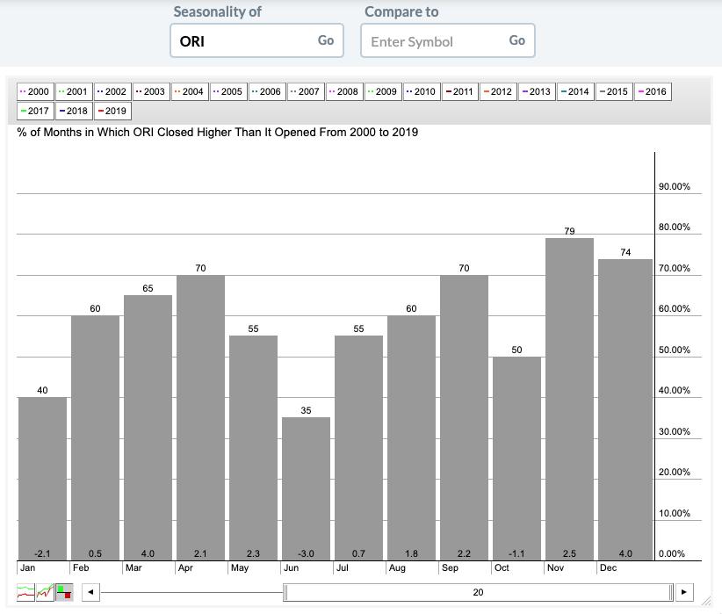The height and width of the screenshot is (614, 722).
Task: Click the resize grip at chart corner
Action: click(x=706, y=600)
